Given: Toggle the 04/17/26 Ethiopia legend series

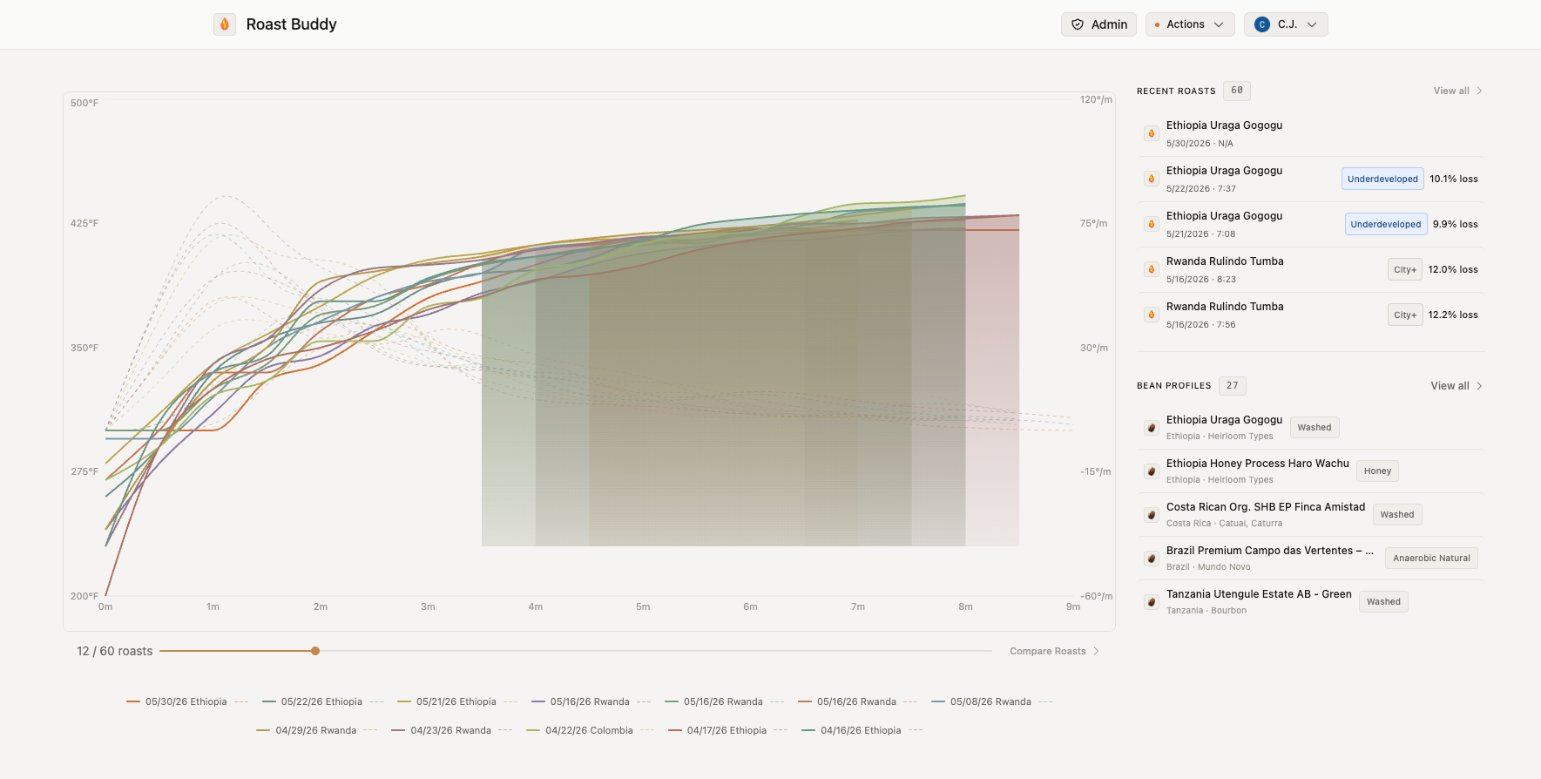Looking at the screenshot, I should tap(727, 730).
